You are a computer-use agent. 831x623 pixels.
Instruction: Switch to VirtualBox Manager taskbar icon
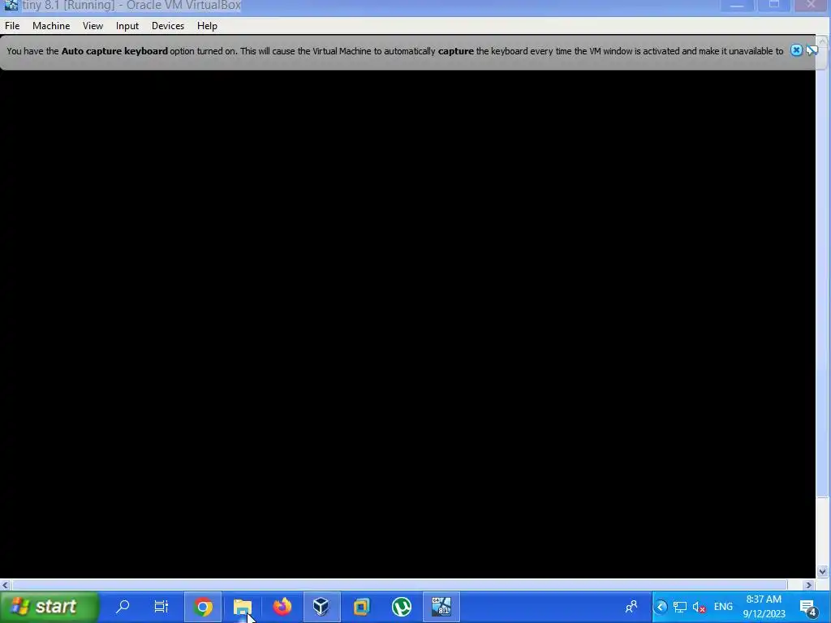click(x=321, y=607)
